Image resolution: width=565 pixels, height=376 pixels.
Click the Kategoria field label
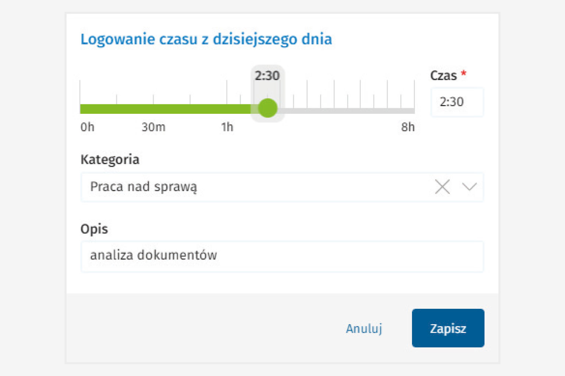(x=110, y=160)
